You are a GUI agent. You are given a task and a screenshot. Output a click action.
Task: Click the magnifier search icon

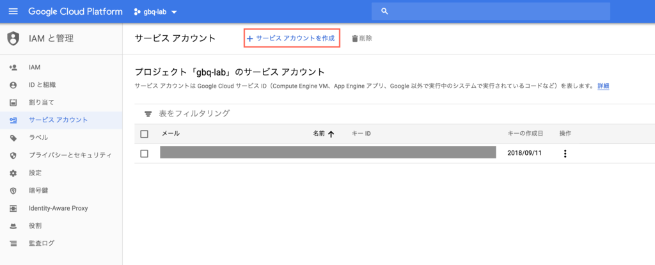[x=385, y=12]
